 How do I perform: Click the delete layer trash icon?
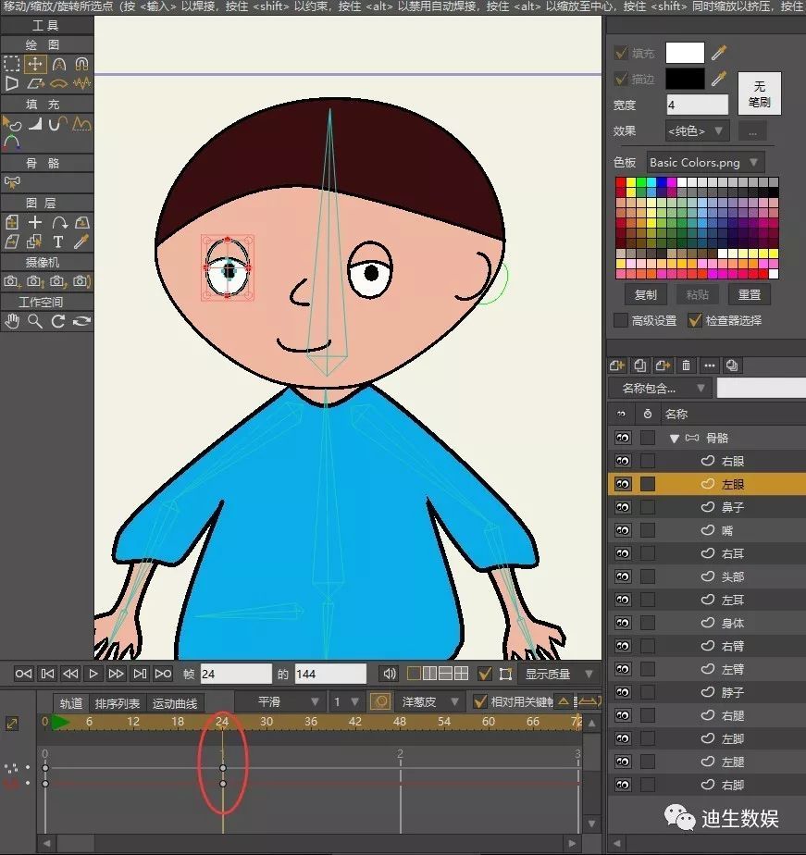pyautogui.click(x=686, y=366)
